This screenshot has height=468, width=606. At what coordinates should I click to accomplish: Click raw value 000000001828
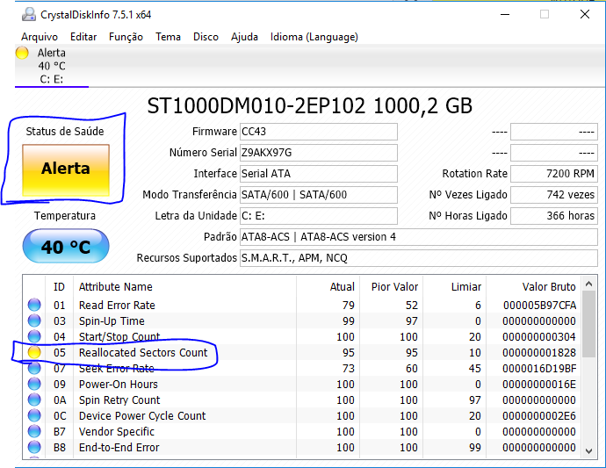point(539,353)
